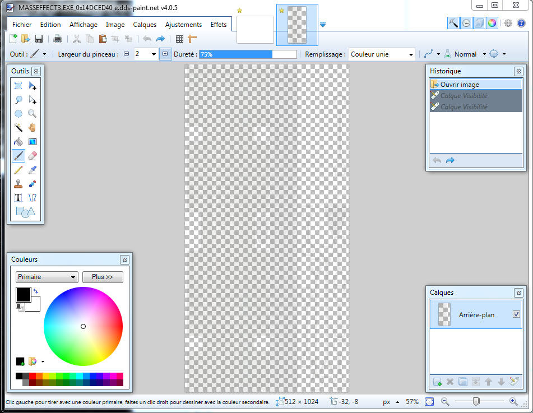
Task: Click the primary black color swatch
Action: point(23,295)
